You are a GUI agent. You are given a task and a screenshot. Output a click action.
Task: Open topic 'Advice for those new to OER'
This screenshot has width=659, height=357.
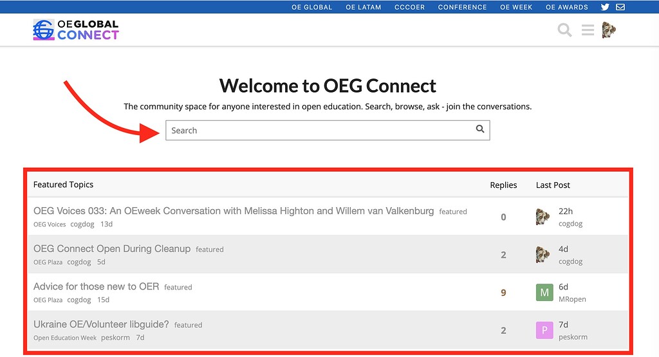click(x=96, y=286)
